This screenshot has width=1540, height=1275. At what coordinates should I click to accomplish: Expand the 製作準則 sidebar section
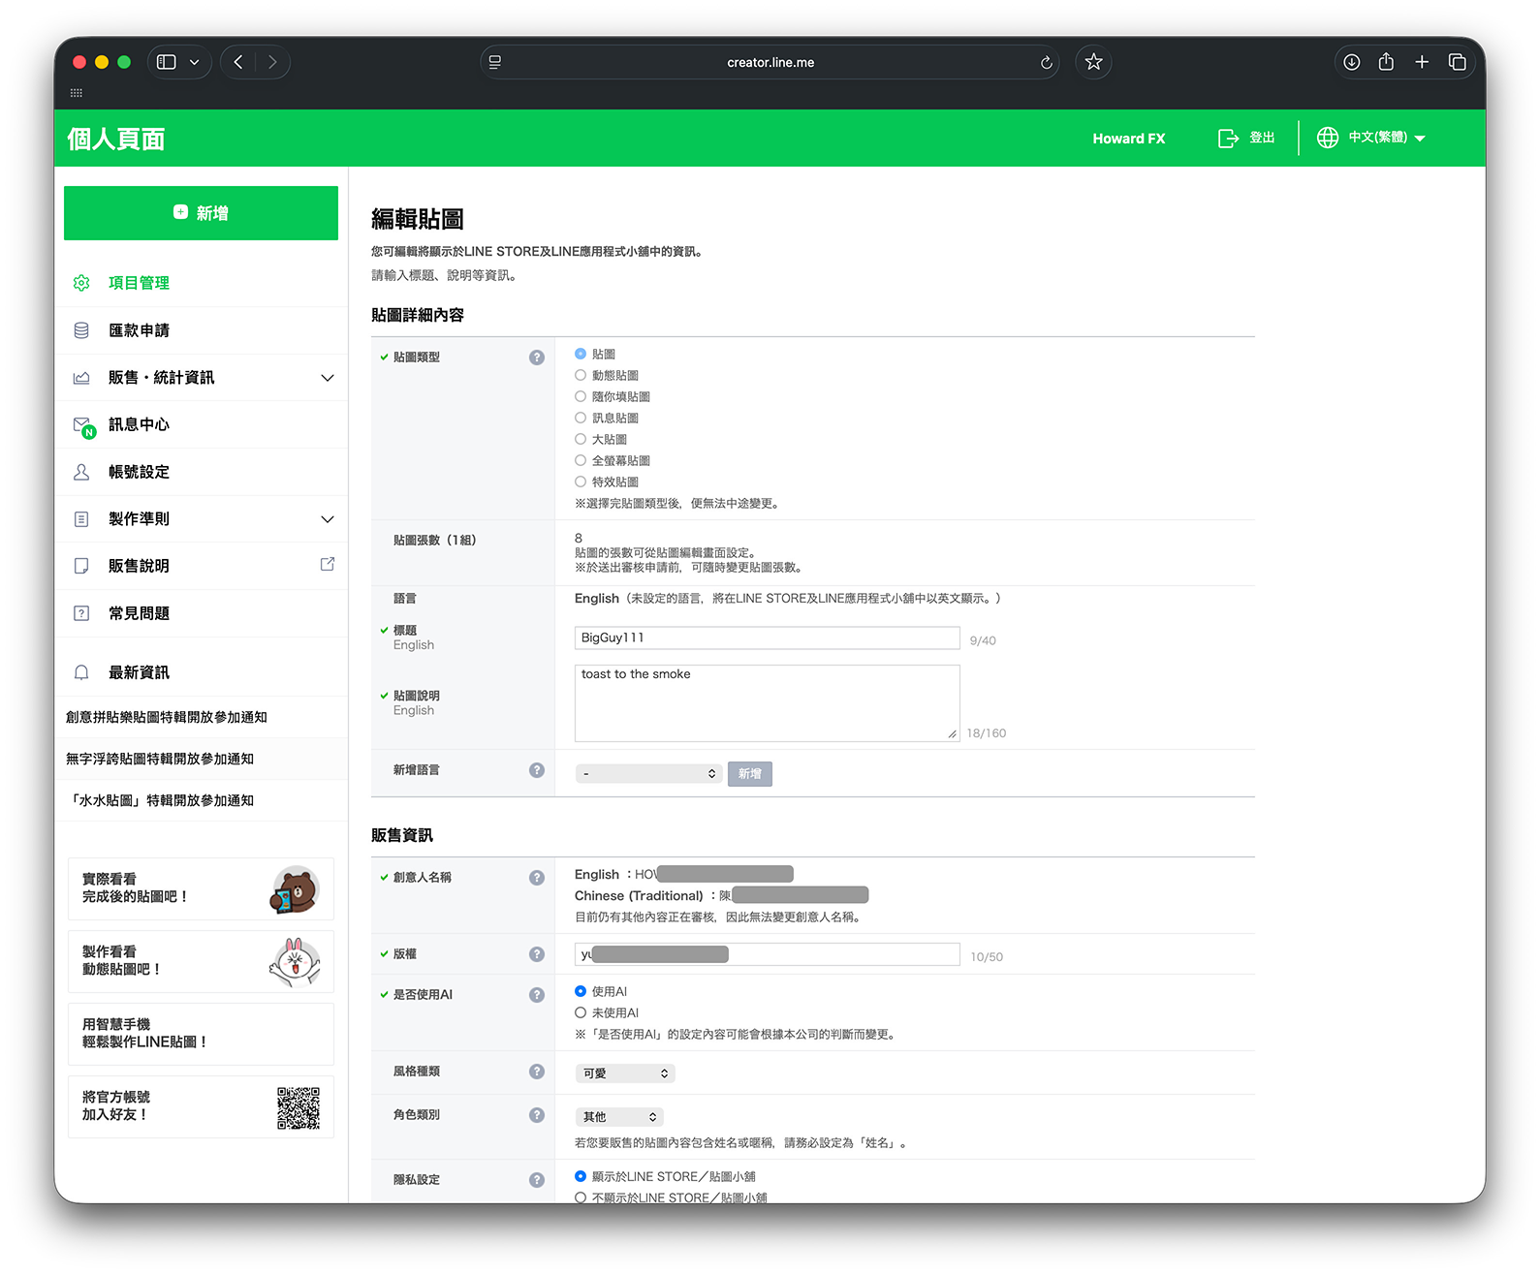[202, 519]
